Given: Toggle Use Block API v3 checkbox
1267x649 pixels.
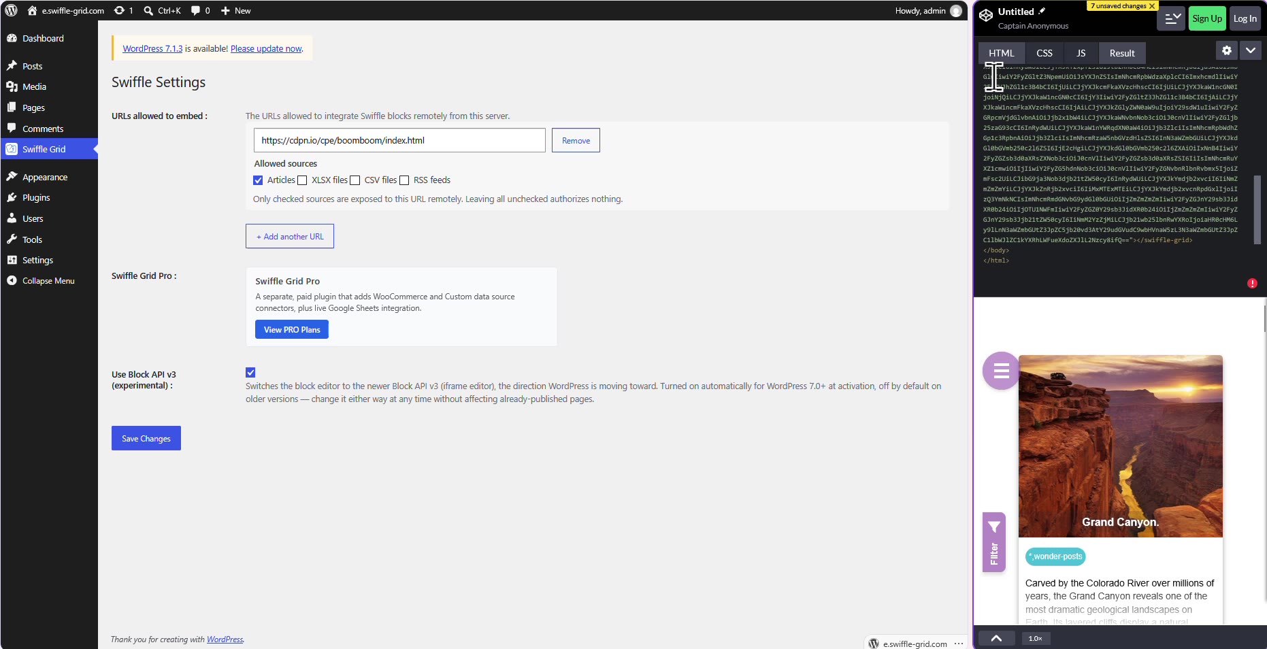Looking at the screenshot, I should 250,372.
